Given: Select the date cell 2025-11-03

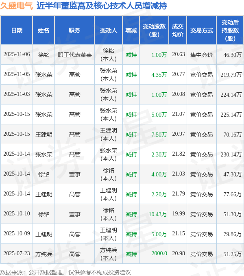Looking at the screenshot, I should click(17, 94).
